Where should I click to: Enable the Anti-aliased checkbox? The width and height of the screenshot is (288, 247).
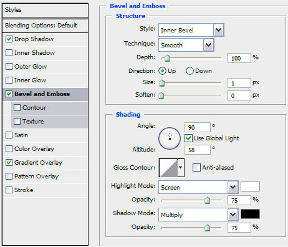coord(196,167)
